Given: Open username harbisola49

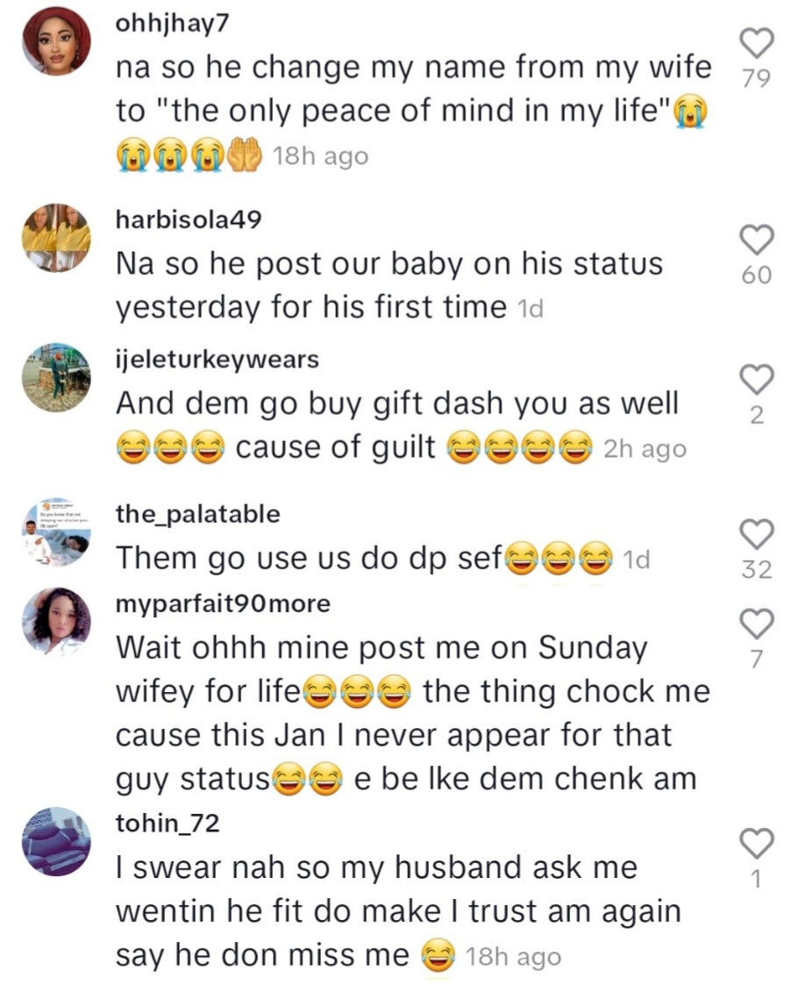Looking at the screenshot, I should coord(189,220).
